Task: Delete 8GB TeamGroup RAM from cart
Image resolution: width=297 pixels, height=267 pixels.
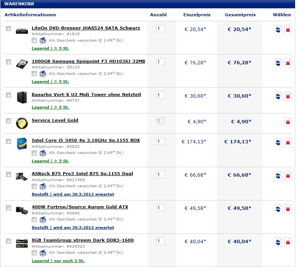Action: pos(288,242)
